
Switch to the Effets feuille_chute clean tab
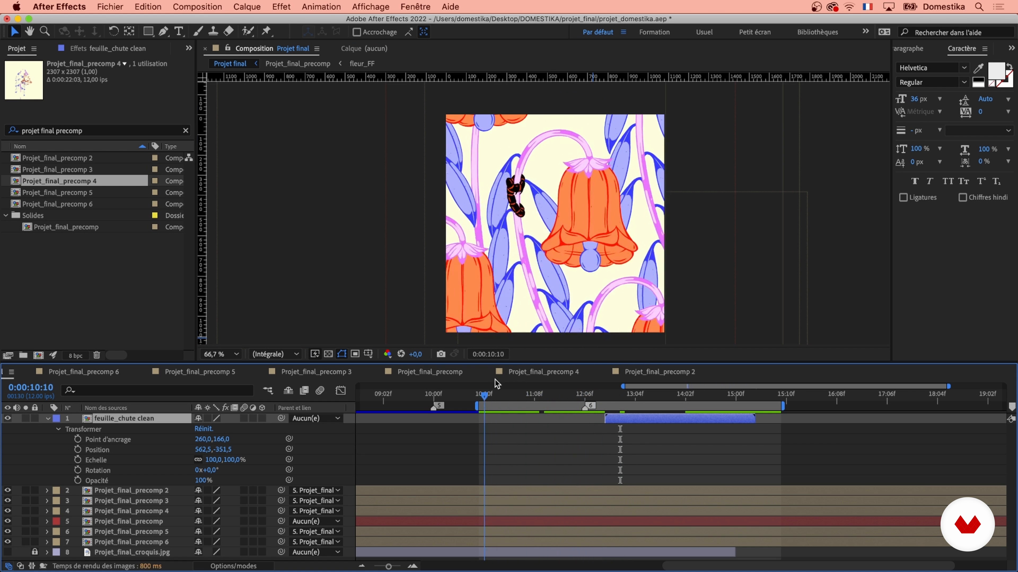pos(107,48)
